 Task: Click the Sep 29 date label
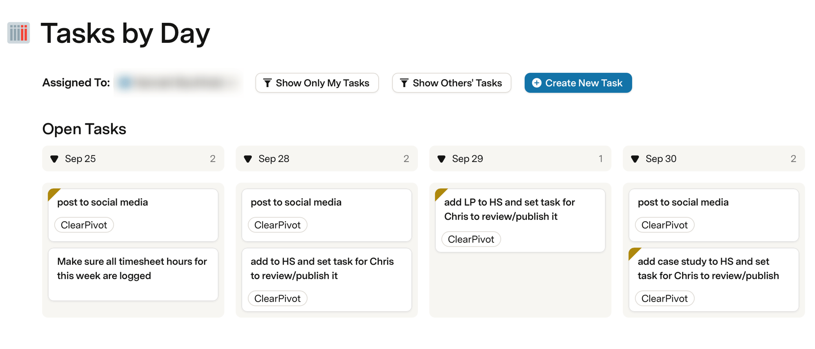coord(467,159)
